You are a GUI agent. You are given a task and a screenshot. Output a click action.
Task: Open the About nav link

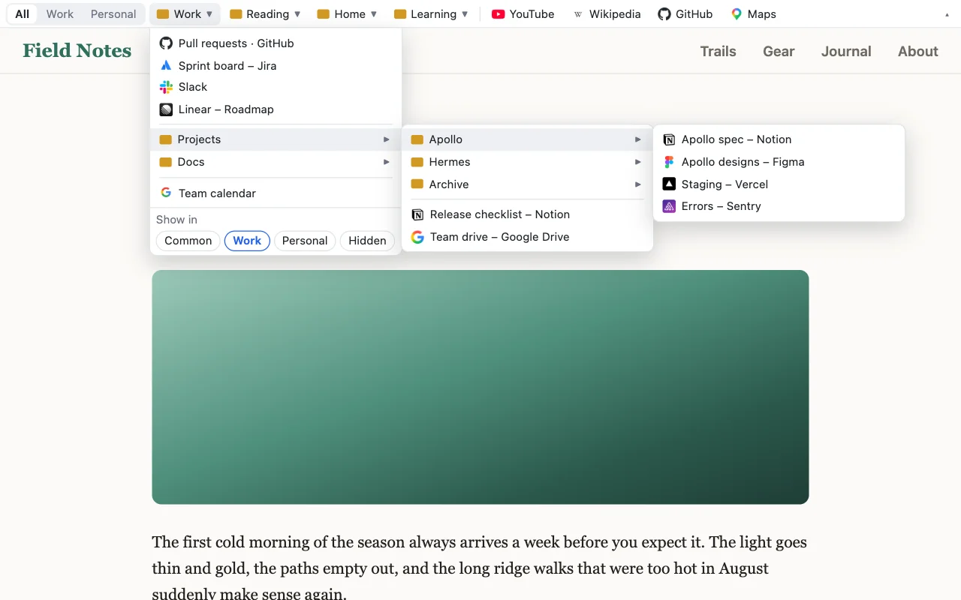tap(918, 51)
